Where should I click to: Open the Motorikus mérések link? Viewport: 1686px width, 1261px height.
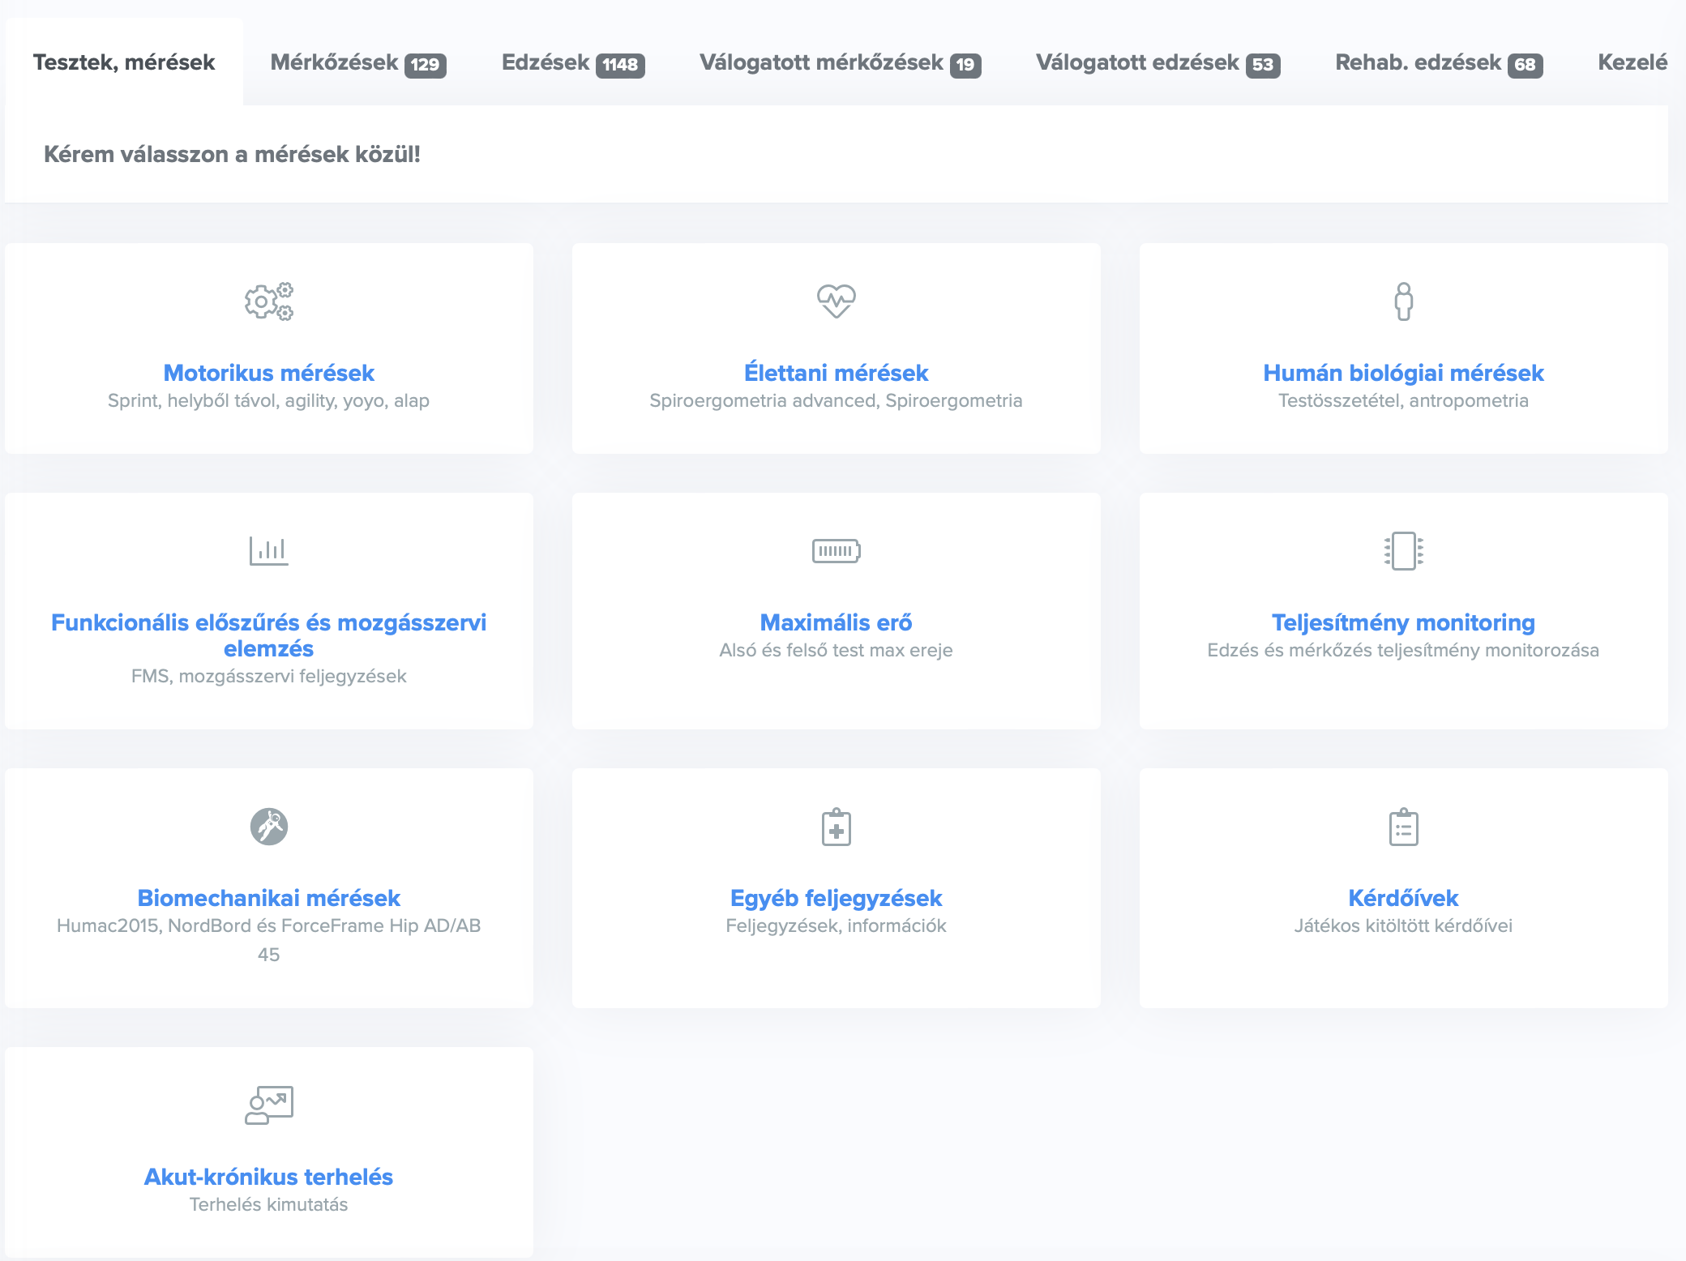click(x=268, y=373)
